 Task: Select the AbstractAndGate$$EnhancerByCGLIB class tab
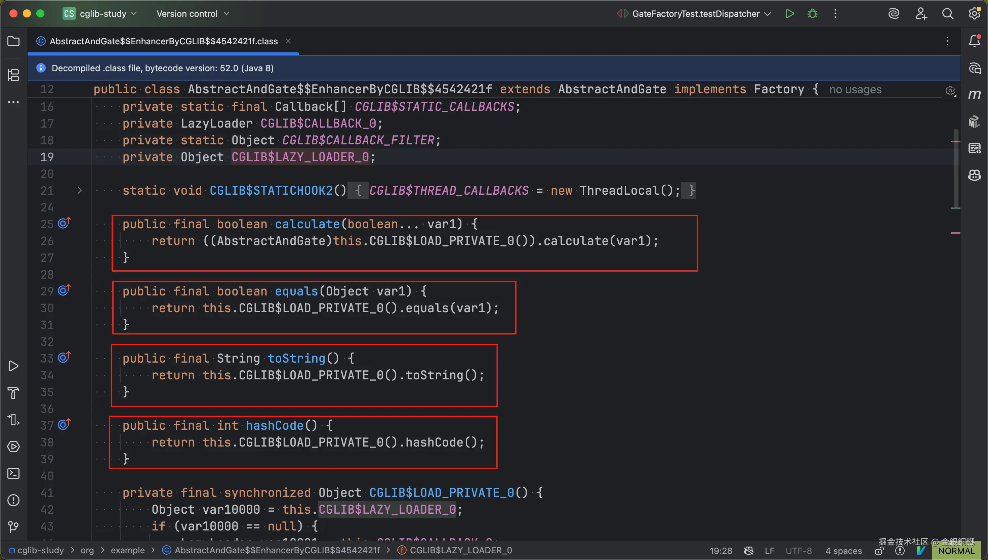click(x=164, y=41)
